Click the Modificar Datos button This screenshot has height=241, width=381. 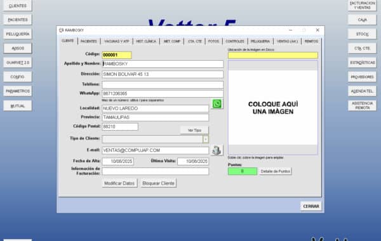click(119, 183)
